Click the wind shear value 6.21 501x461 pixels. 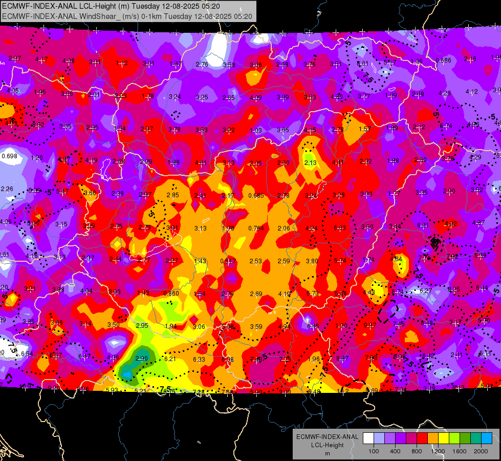point(170,359)
